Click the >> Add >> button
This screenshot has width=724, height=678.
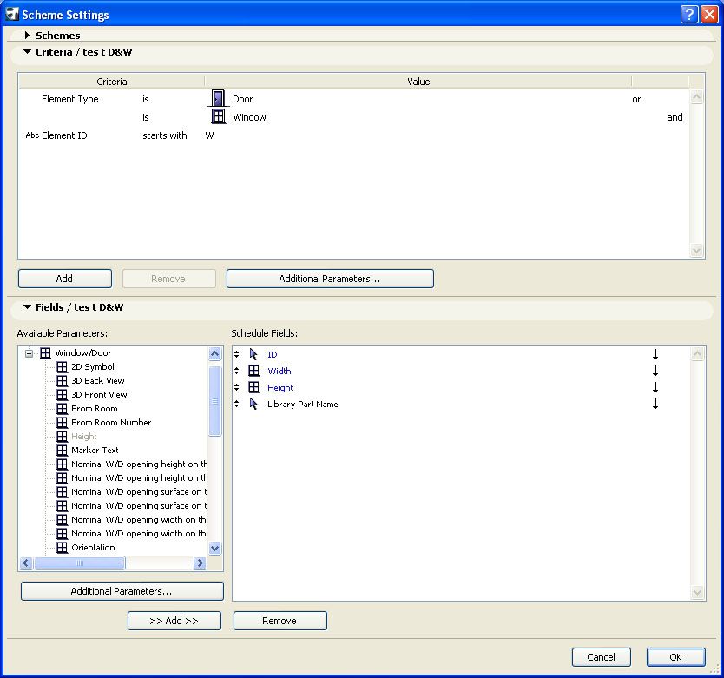[x=174, y=621]
